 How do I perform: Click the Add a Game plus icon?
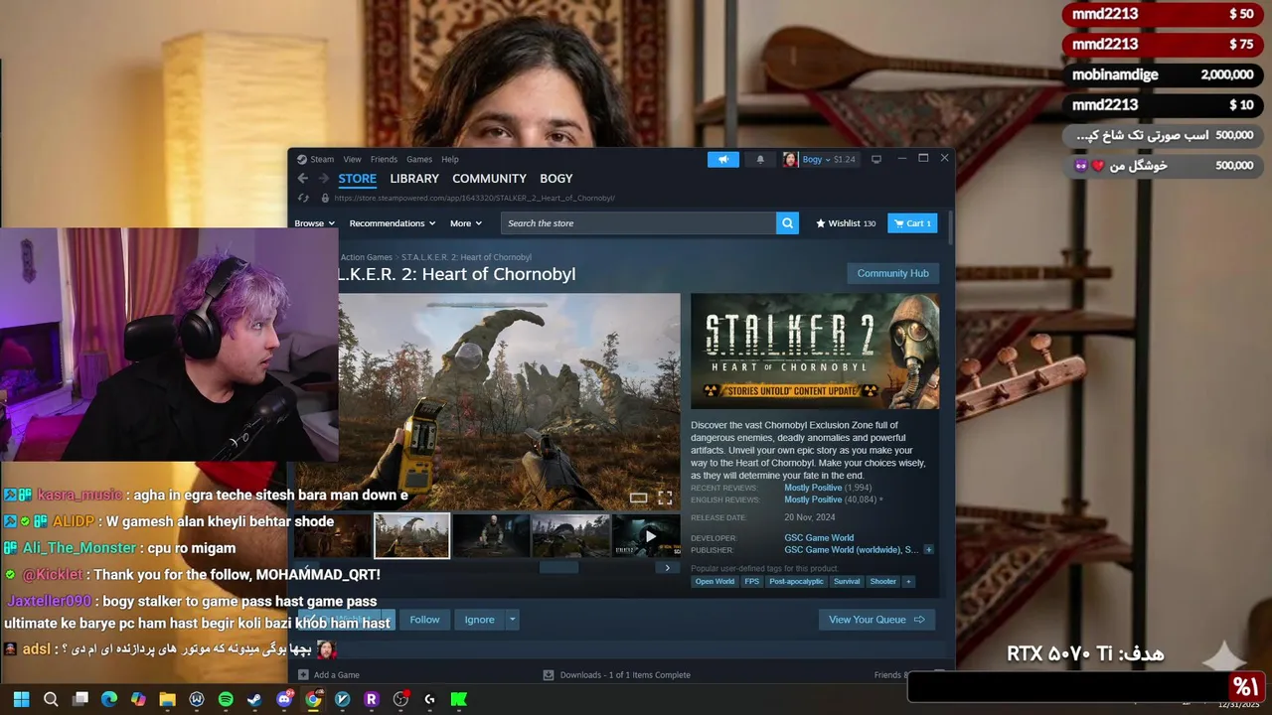pyautogui.click(x=303, y=675)
